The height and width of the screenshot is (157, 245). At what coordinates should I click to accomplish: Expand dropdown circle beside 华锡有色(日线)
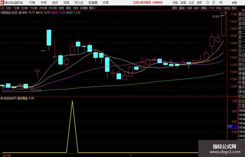(20, 13)
